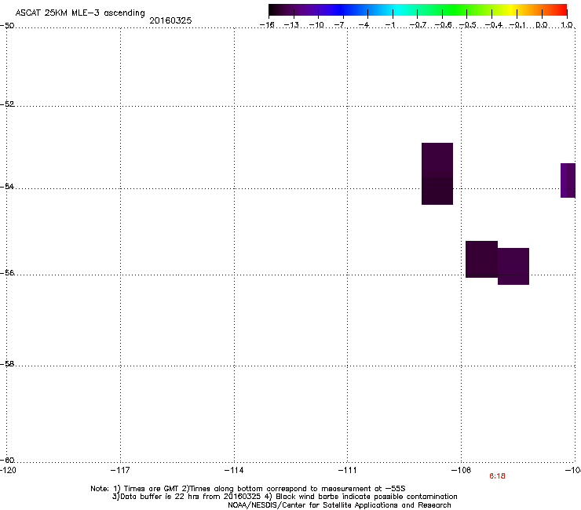
Task: Pick the yellow section of the color bar
Action: coord(513,10)
